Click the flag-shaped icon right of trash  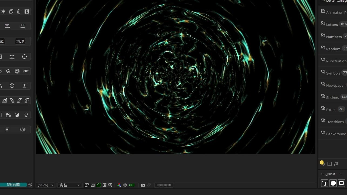coord(26,12)
